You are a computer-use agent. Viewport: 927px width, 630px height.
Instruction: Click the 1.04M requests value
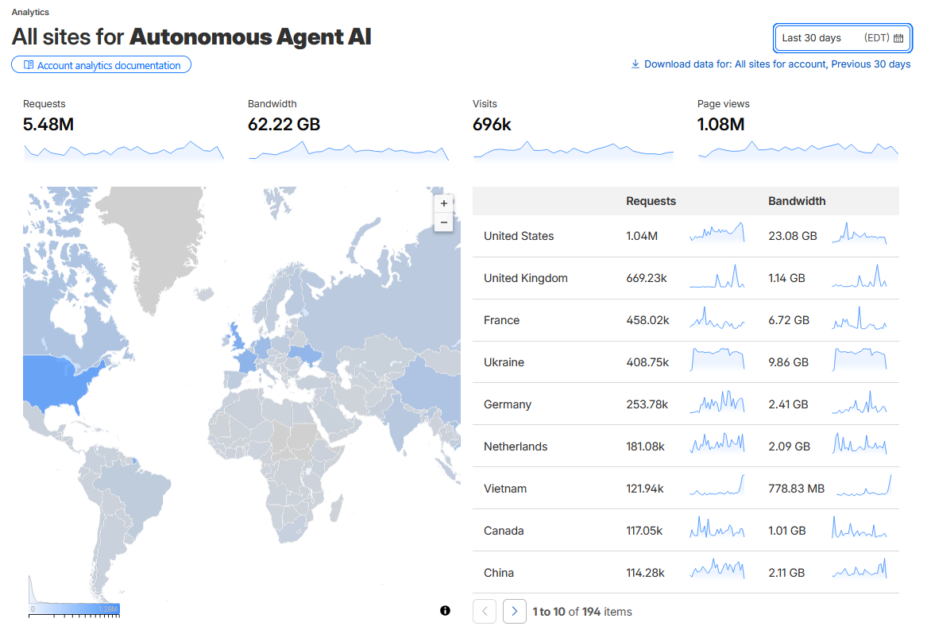click(642, 236)
